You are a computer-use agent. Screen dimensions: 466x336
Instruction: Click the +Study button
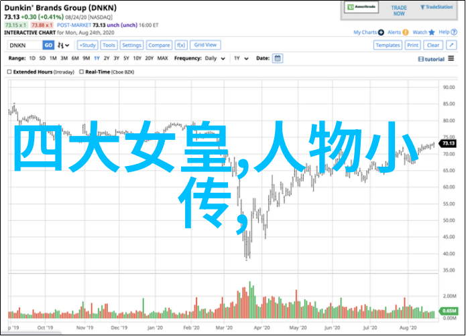coord(88,45)
